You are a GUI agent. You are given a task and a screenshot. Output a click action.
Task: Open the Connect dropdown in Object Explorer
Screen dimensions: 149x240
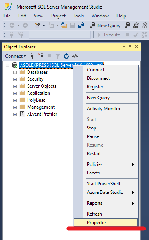pos(16,56)
